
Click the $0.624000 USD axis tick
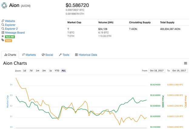pyautogui.click(x=155, y=85)
